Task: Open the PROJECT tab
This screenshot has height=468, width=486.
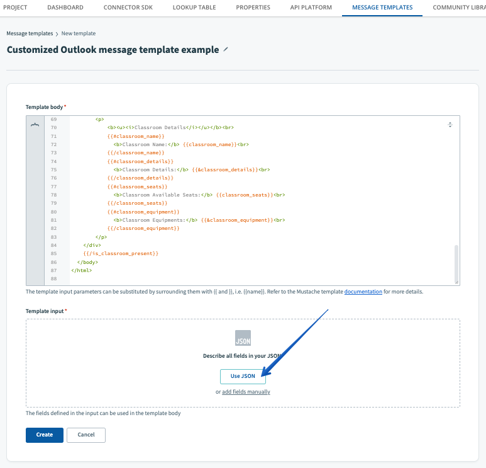Action: pyautogui.click(x=15, y=8)
